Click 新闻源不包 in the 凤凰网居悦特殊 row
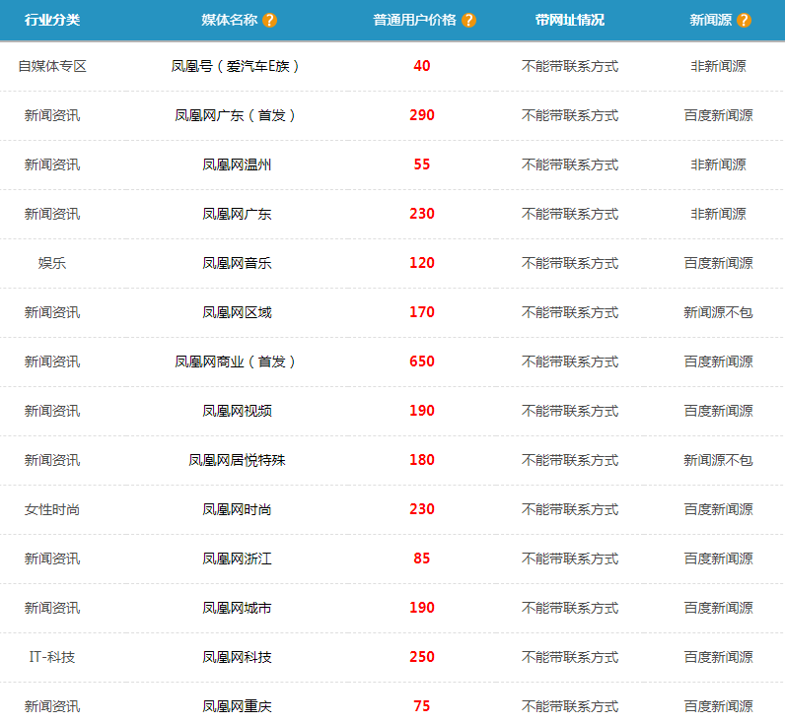 pyautogui.click(x=718, y=460)
